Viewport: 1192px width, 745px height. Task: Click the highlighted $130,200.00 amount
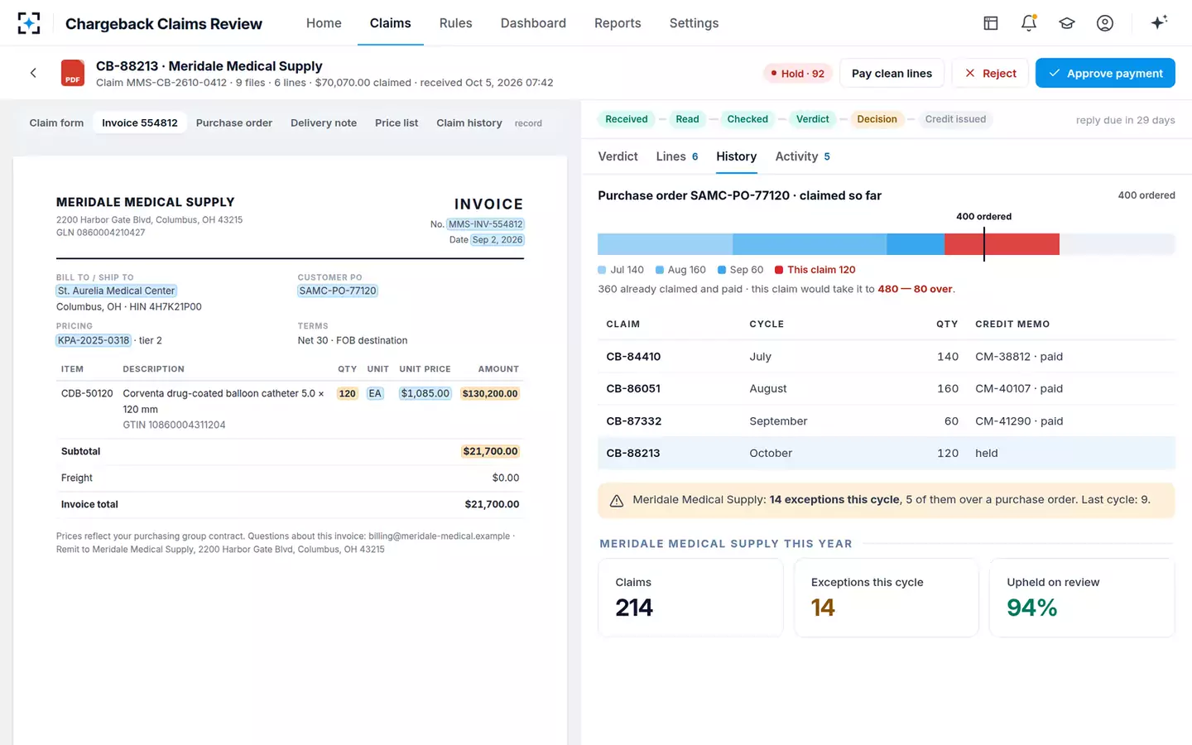[490, 394]
